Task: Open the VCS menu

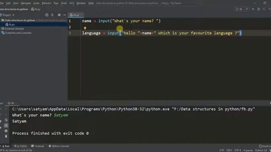Action: click(72, 3)
